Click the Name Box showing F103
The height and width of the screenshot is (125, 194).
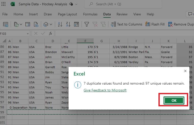12,34
